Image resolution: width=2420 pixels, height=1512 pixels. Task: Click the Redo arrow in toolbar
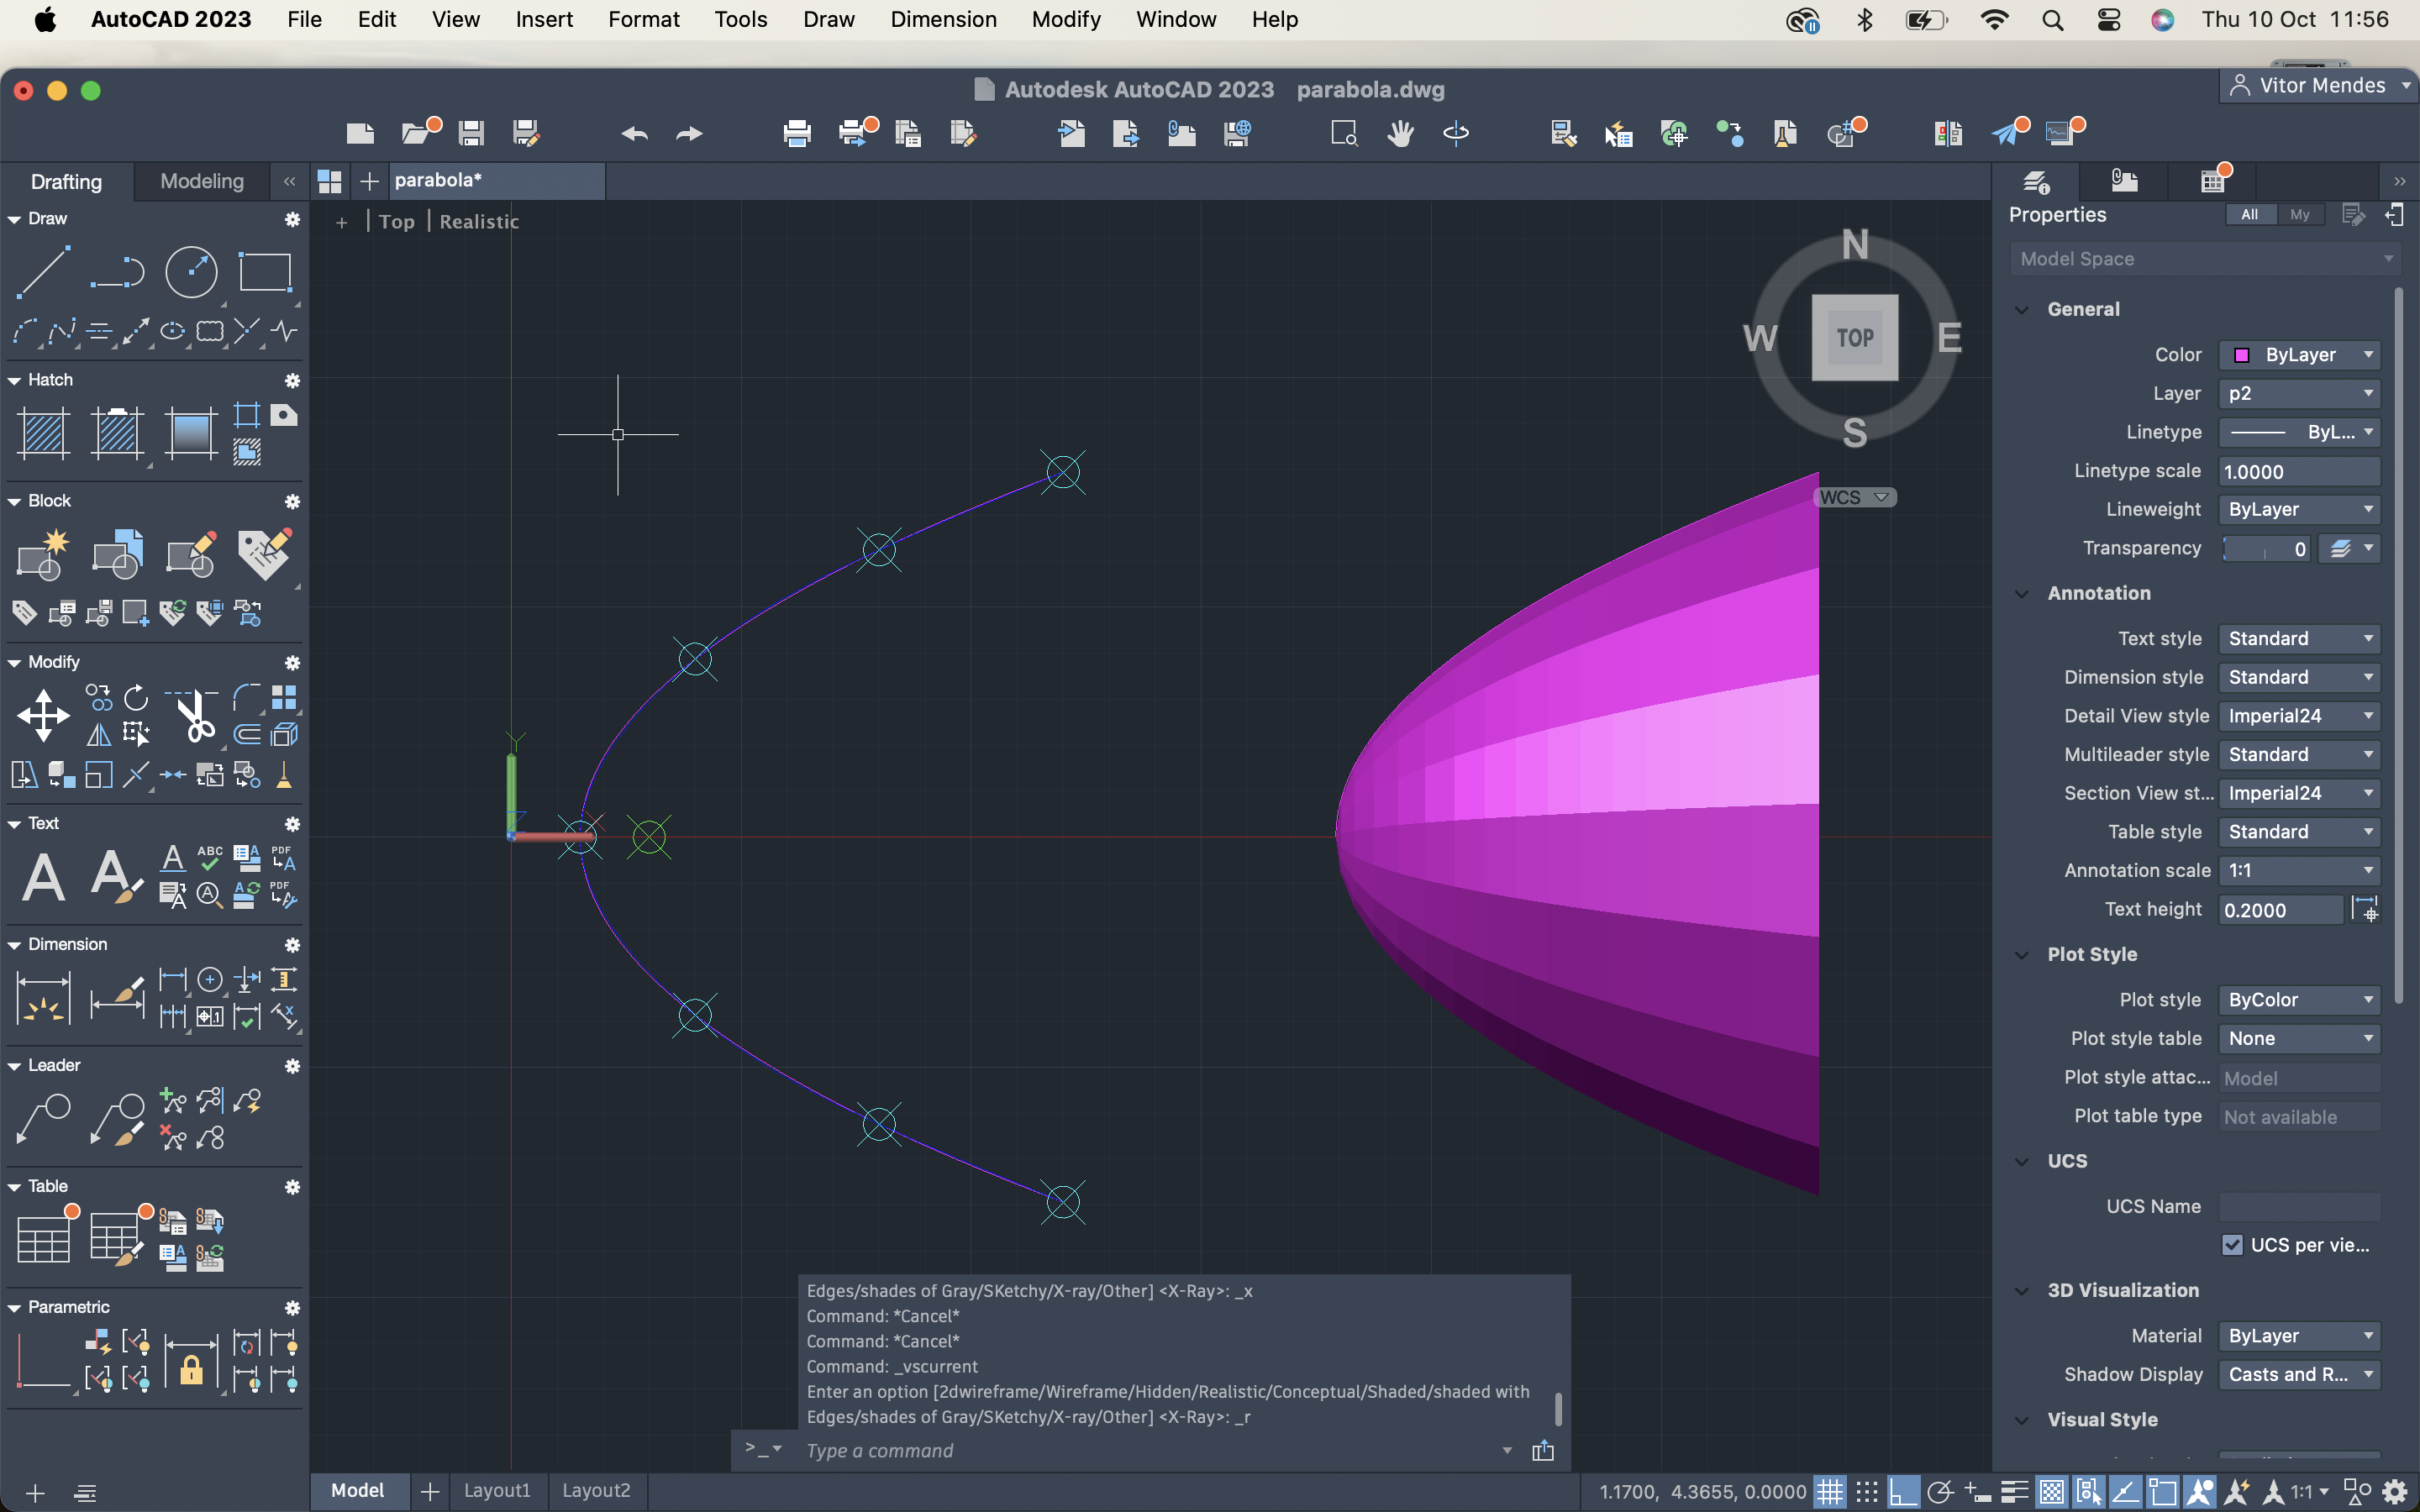tap(690, 133)
